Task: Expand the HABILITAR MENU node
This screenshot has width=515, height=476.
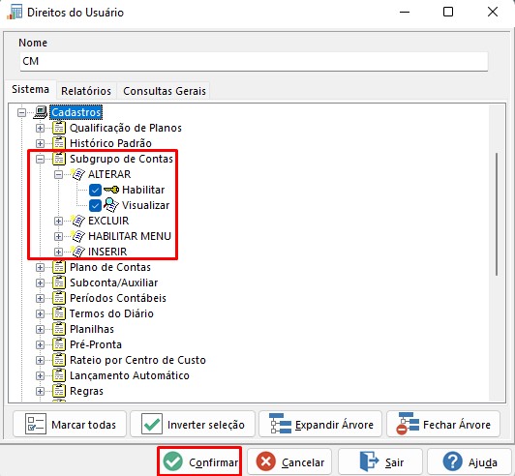Action: (58, 236)
